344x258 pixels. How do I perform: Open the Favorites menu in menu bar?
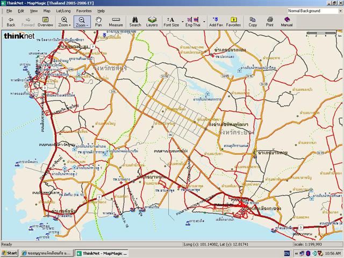[x=83, y=11]
